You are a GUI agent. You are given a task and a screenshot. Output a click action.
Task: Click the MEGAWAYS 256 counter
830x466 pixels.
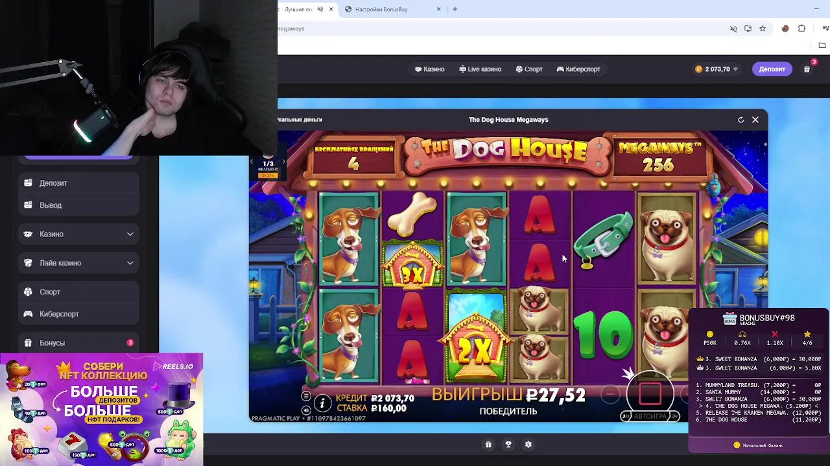click(x=659, y=157)
